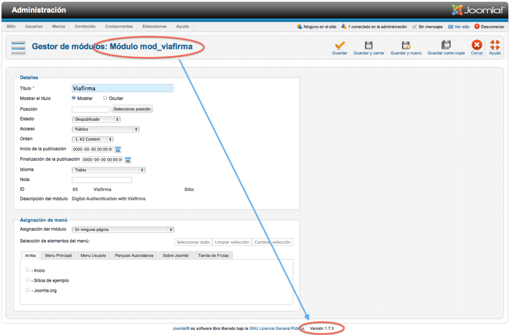Click the Guardar checkmark icon

tap(340, 45)
